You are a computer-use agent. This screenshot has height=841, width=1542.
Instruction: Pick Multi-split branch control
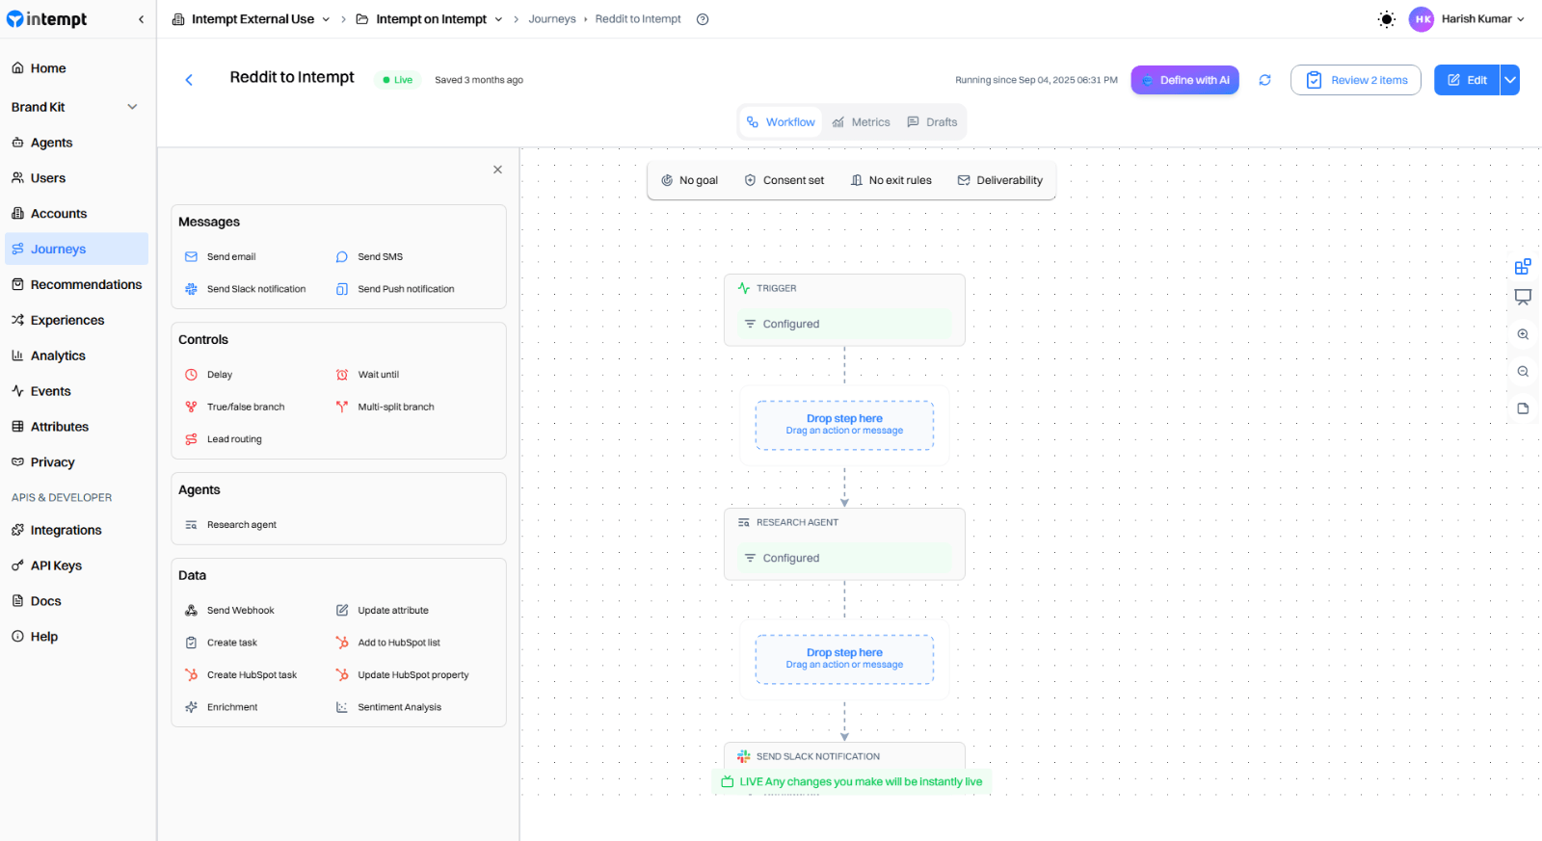[x=385, y=407]
